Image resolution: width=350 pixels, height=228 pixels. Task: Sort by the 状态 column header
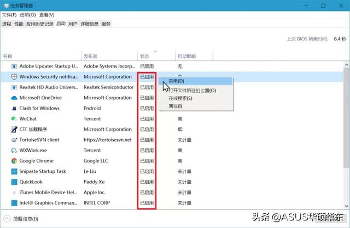point(156,56)
